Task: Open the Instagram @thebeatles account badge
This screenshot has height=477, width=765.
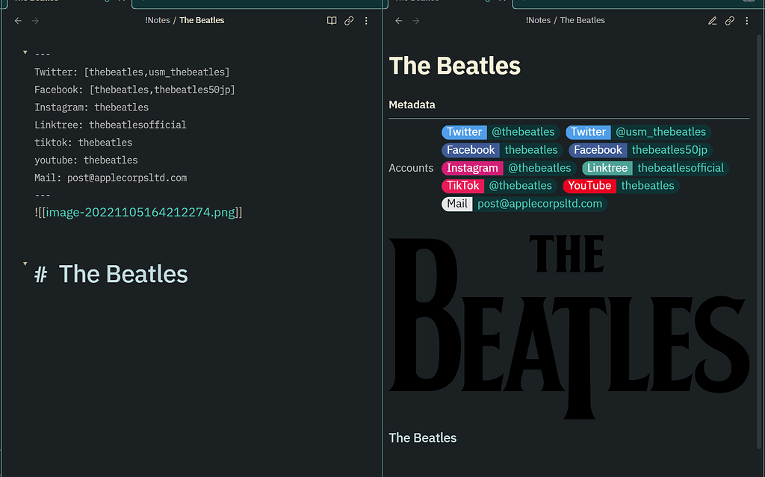Action: [x=539, y=168]
